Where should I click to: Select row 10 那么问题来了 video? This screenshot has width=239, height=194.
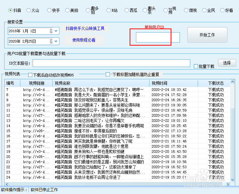[x=117, y=105]
